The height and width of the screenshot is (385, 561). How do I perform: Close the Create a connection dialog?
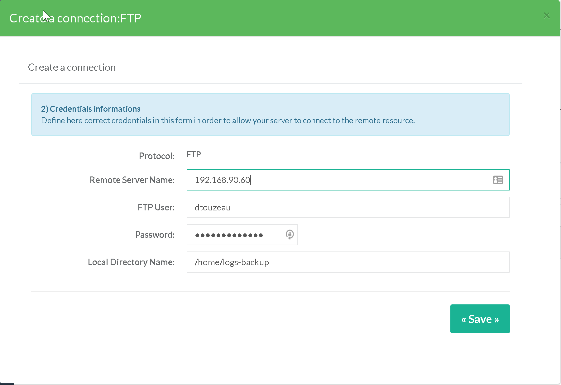[546, 16]
